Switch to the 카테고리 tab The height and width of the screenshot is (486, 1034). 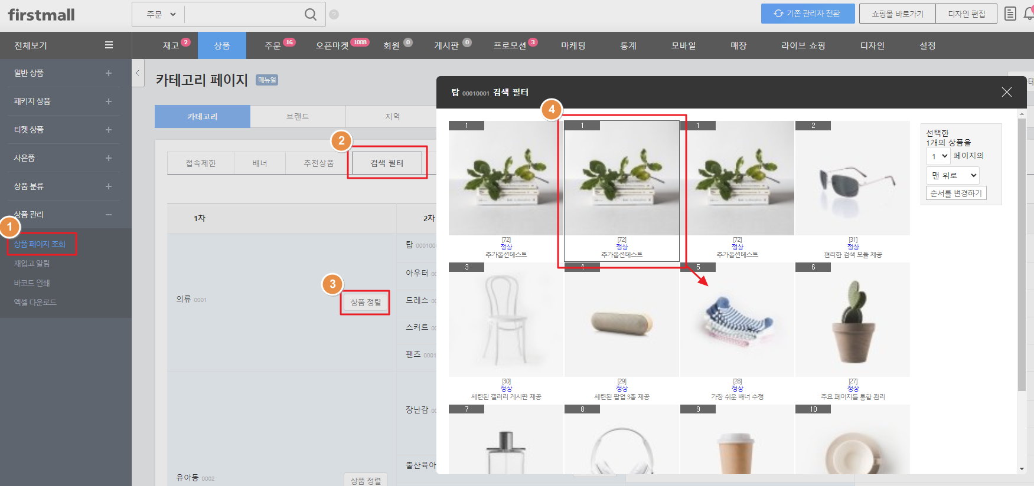203,117
